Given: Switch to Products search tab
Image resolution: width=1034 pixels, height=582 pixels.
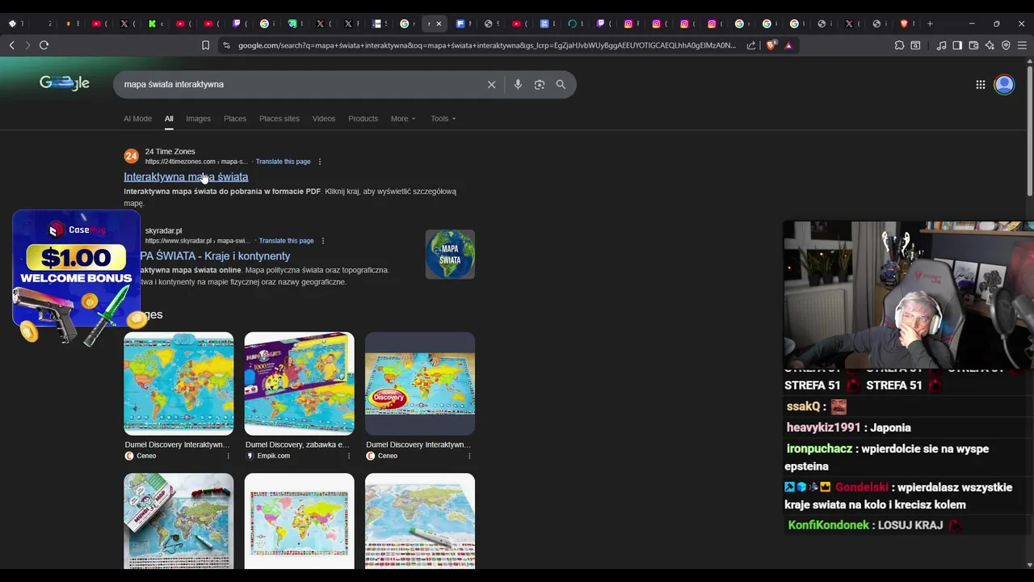Looking at the screenshot, I should (363, 119).
